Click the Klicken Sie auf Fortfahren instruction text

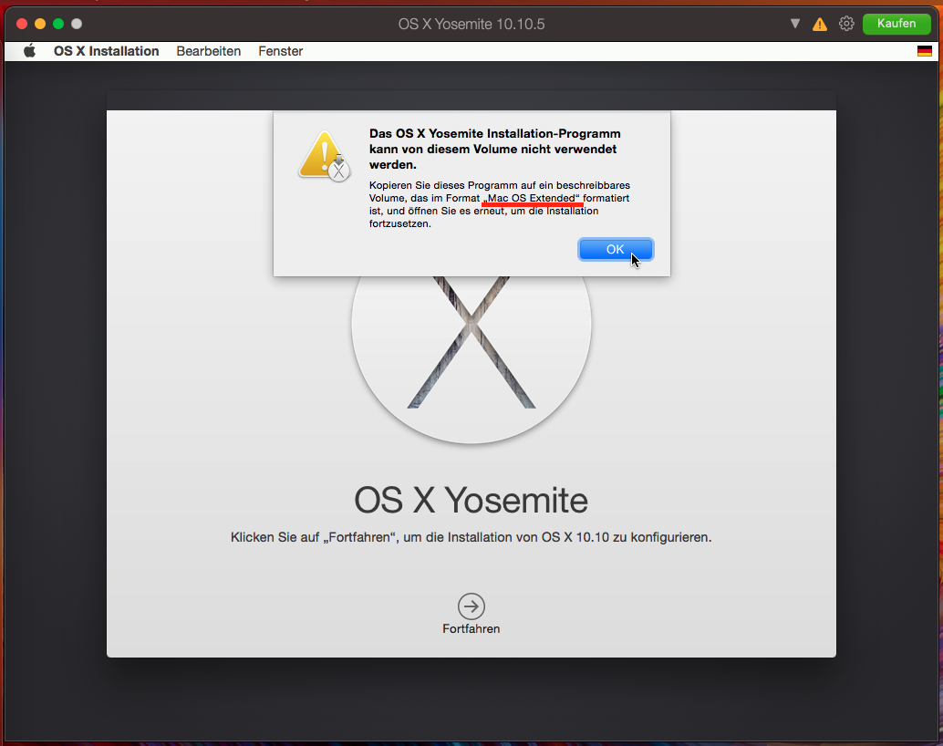(471, 537)
